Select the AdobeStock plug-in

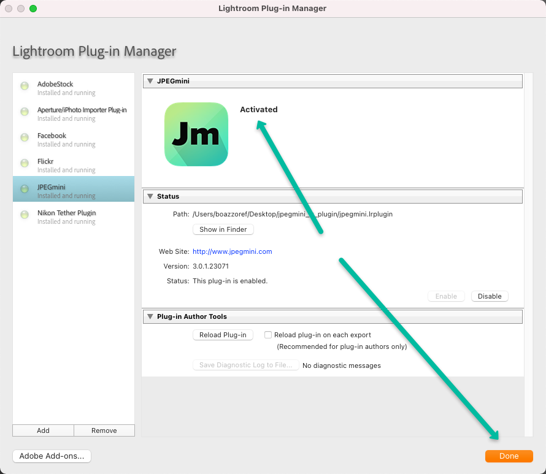[74, 86]
